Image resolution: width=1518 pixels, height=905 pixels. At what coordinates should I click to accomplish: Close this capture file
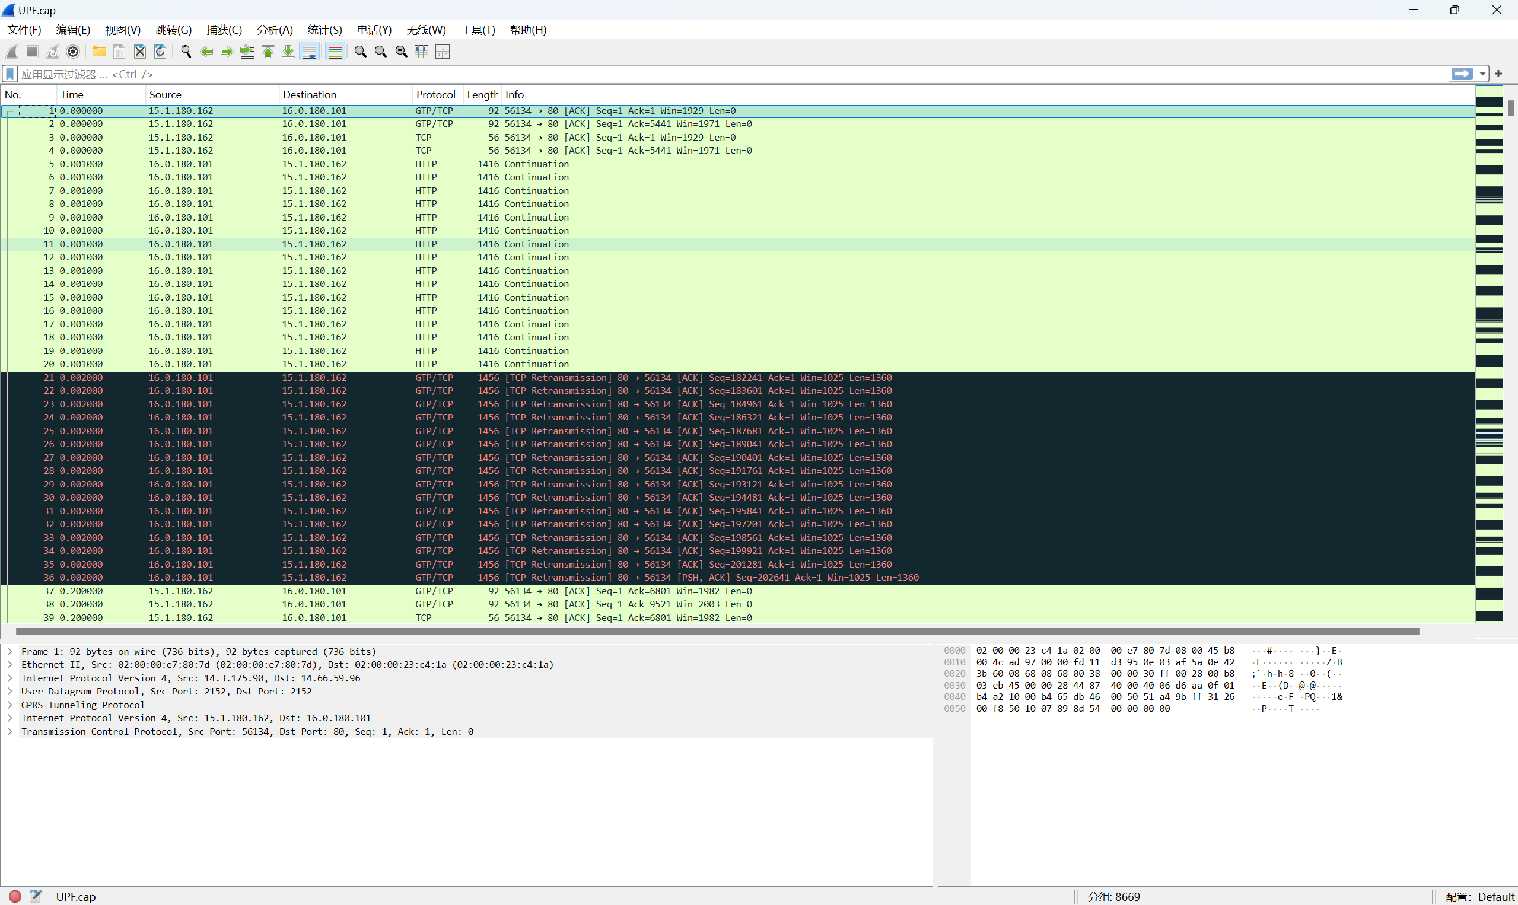click(x=139, y=52)
